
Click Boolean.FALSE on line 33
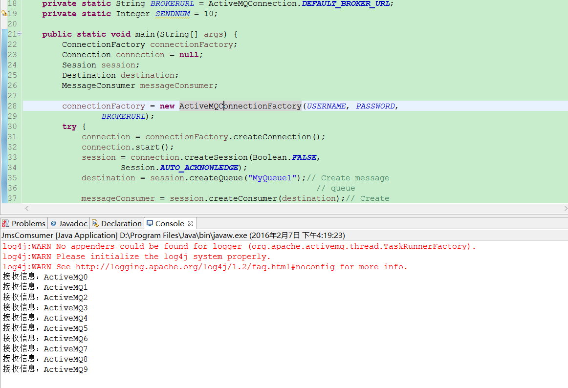click(x=284, y=157)
